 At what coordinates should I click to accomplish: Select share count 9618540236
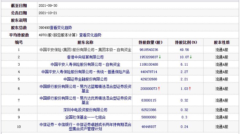click(149, 50)
